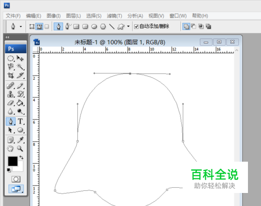
Task: Open the 图层(L) menu
Action: coord(74,16)
